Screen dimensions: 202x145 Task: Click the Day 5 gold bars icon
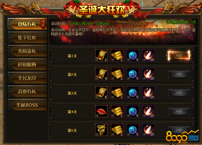tap(117, 130)
